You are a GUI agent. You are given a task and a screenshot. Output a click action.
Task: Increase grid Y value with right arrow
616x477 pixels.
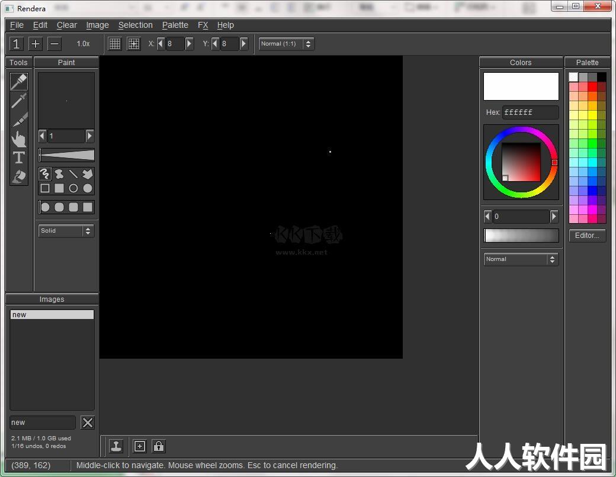pyautogui.click(x=243, y=44)
